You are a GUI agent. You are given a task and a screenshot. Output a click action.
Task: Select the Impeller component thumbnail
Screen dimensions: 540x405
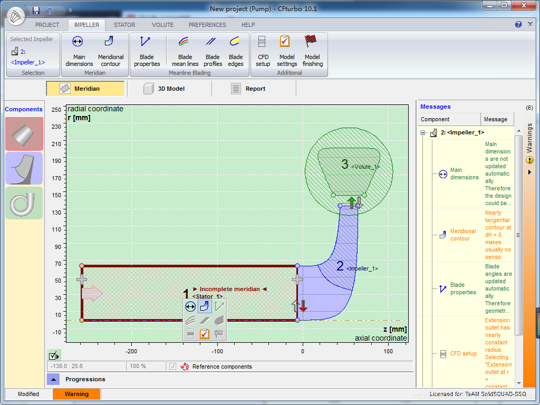pyautogui.click(x=24, y=168)
